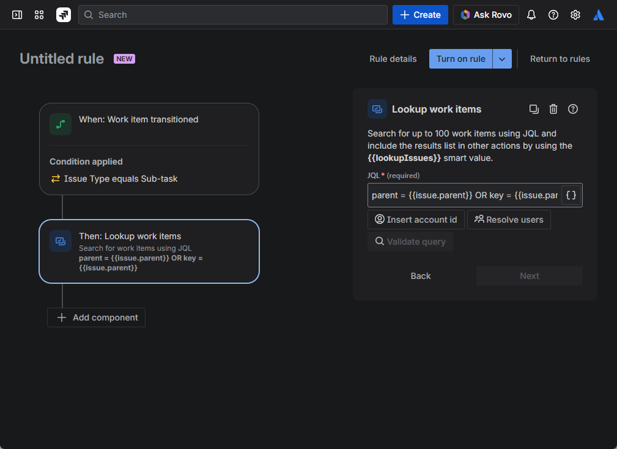Open smart values braces picker
This screenshot has height=449, width=617.
[x=571, y=195]
